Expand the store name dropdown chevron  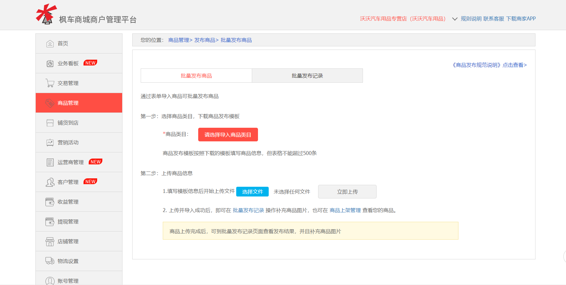tap(455, 19)
